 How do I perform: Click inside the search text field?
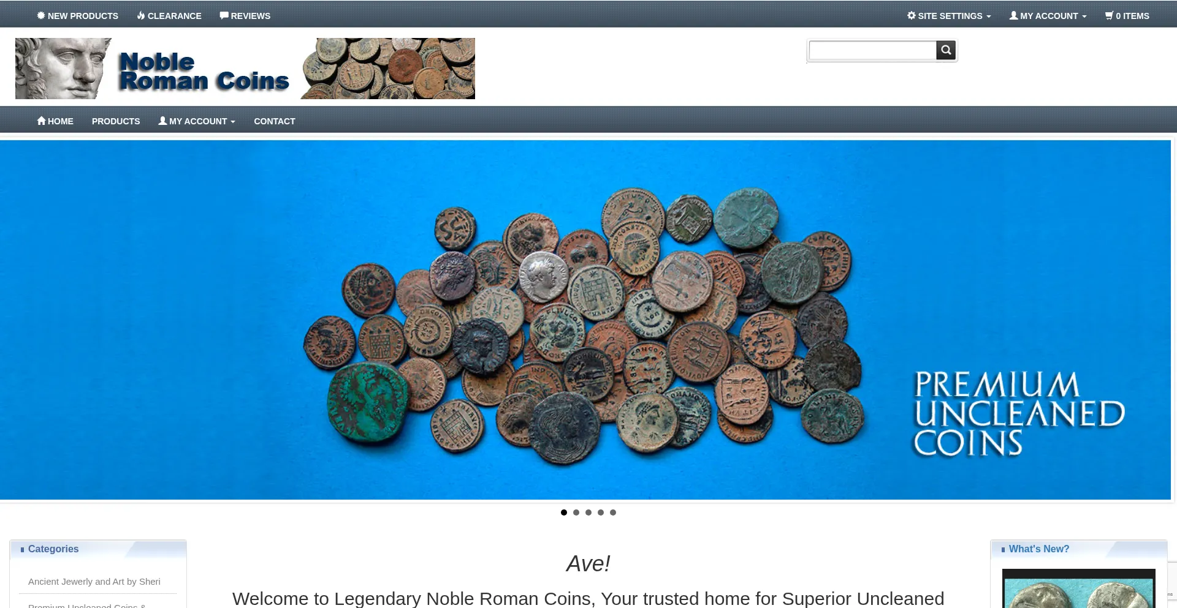point(872,50)
